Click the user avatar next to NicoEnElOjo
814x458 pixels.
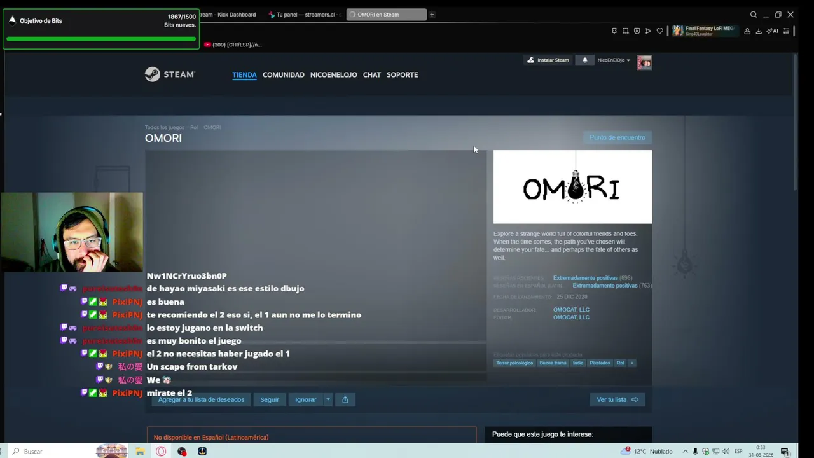tap(644, 62)
